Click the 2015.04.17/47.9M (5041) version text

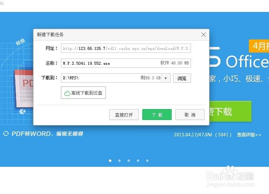pos(202,135)
